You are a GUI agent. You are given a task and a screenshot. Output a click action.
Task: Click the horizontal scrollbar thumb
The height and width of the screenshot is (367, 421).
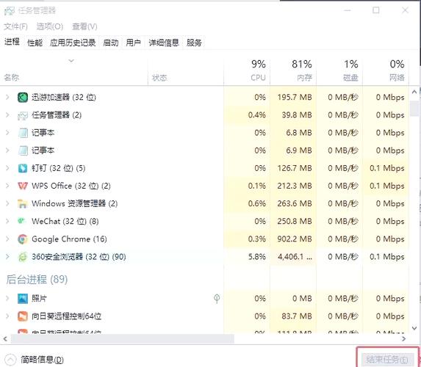(x=123, y=339)
